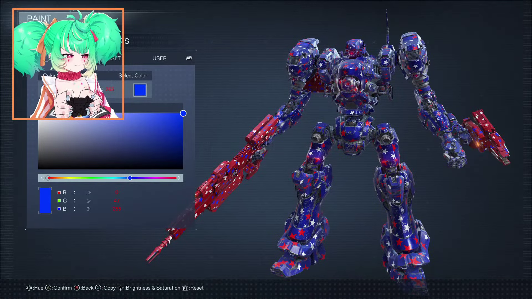Click the blue B value 255
This screenshot has width=532, height=299.
pyautogui.click(x=117, y=209)
